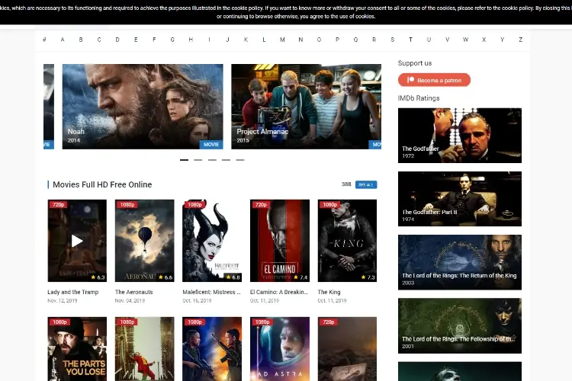Viewport: 572px width, 381px height.
Task: Go to the fifth carousel slide indicator
Action: (x=239, y=160)
